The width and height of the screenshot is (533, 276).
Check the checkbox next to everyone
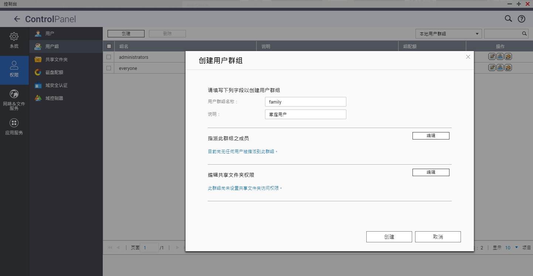pyautogui.click(x=109, y=68)
